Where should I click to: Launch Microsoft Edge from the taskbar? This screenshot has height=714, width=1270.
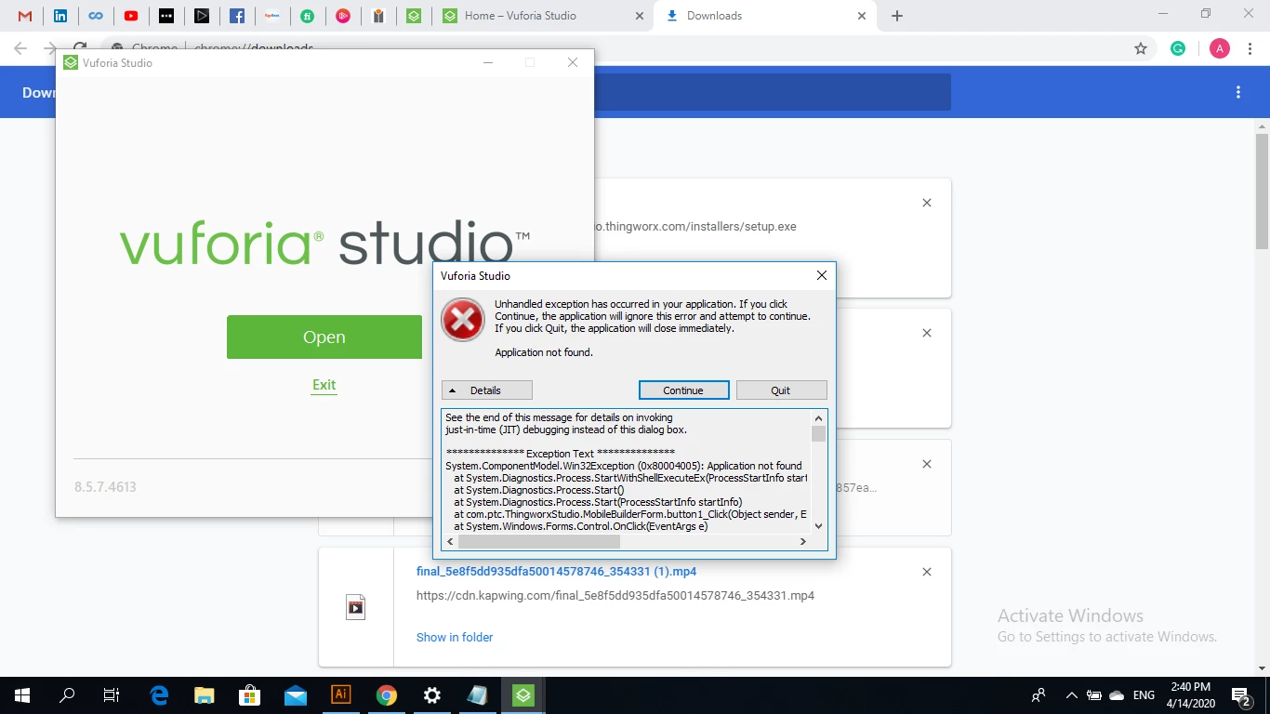(160, 695)
